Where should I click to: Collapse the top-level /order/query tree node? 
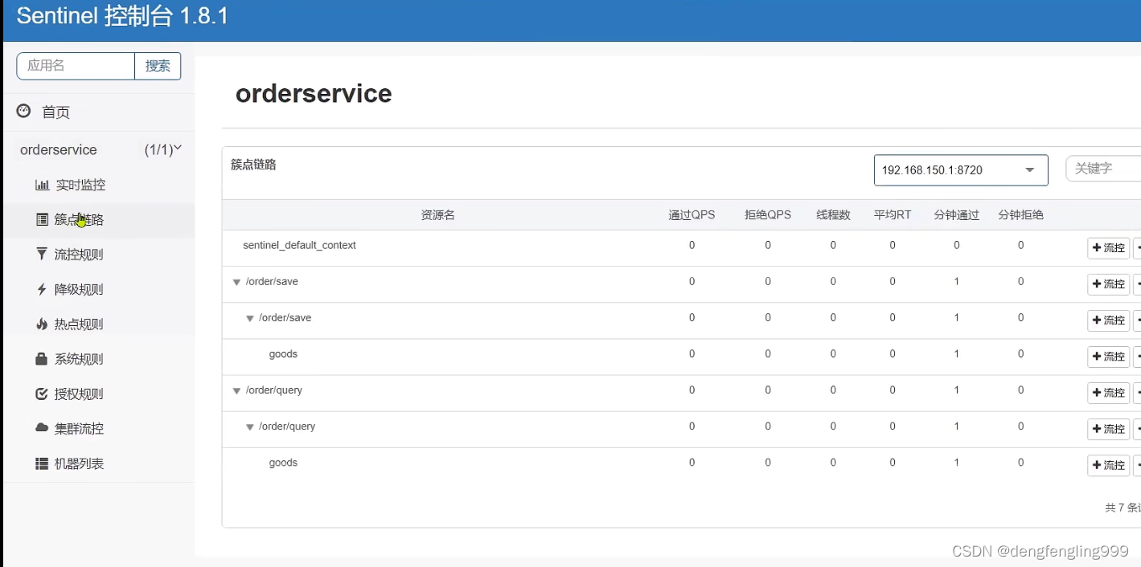pos(236,390)
